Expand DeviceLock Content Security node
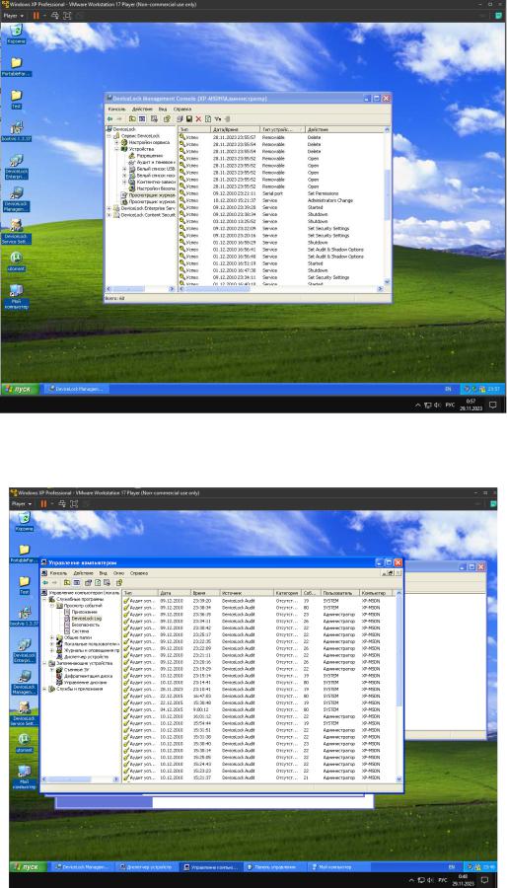This screenshot has width=507, height=888. point(109,215)
